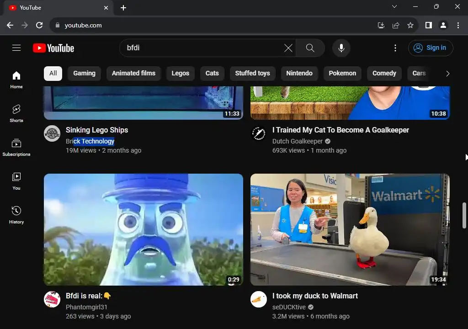
Task: Click Sinking Lego Ships title
Action: point(97,130)
